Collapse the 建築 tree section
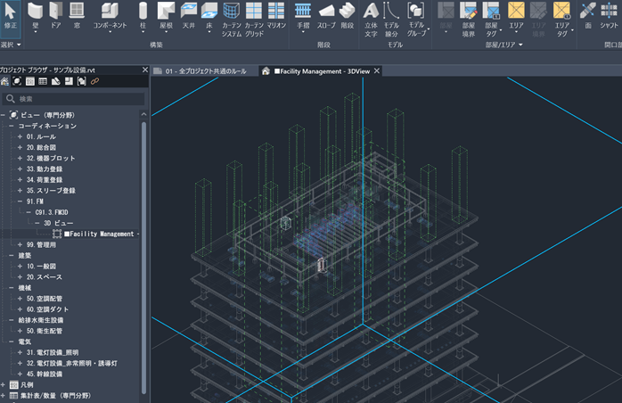 (10, 255)
